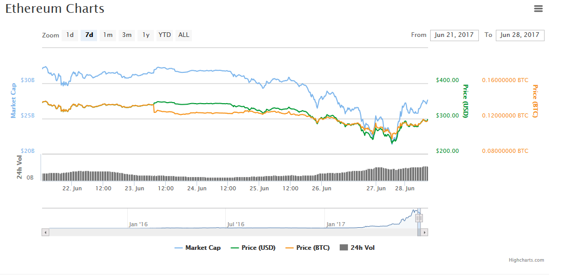Viewport: 561px width, 276px height.
Task: Open the chart context hamburger menu
Action: tap(538, 9)
